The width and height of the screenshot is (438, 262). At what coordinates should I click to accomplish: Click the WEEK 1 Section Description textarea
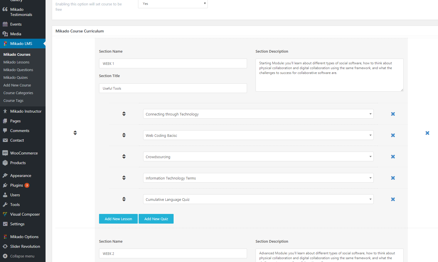(330, 75)
